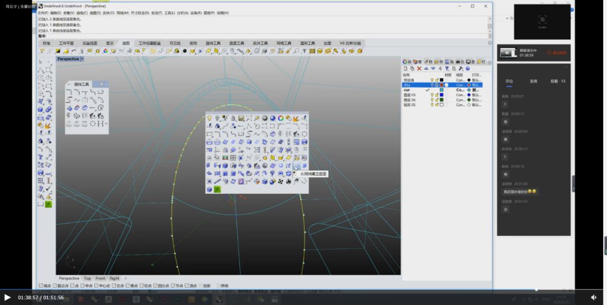Click the layer tools hammer icon
The width and height of the screenshot is (607, 305).
460,69
